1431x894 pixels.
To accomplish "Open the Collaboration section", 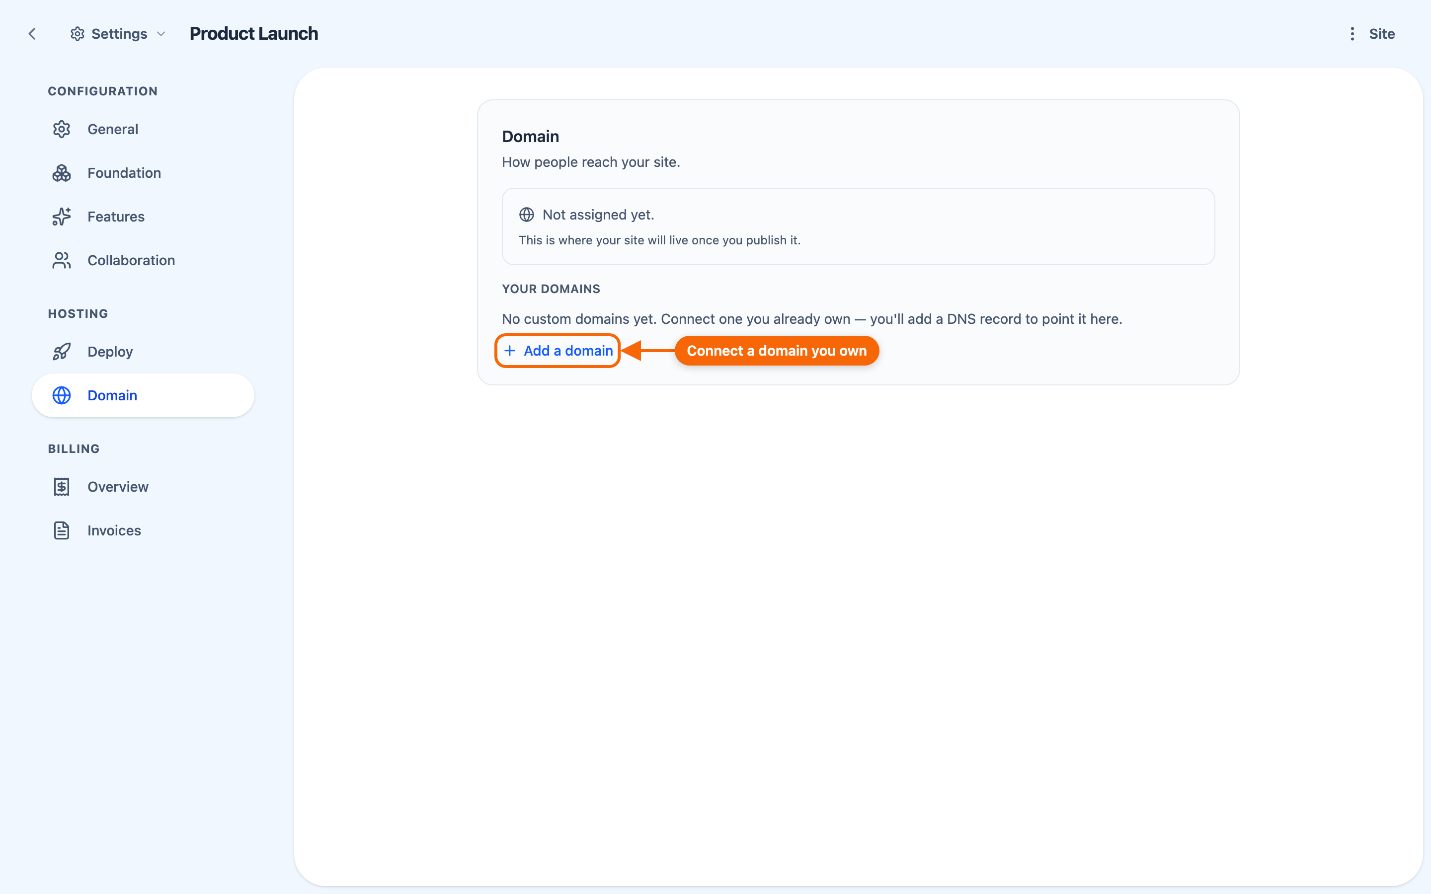I will 143,260.
